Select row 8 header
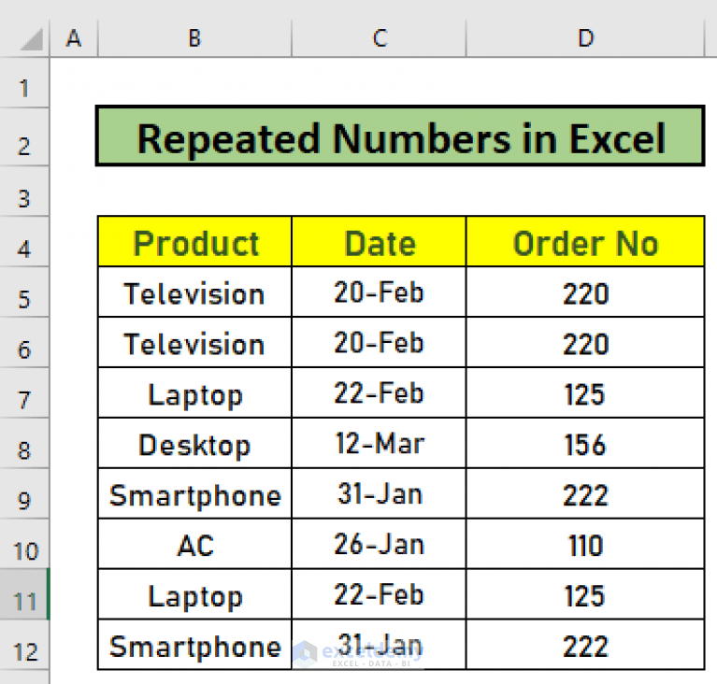Viewport: 717px width, 684px height. (x=24, y=443)
